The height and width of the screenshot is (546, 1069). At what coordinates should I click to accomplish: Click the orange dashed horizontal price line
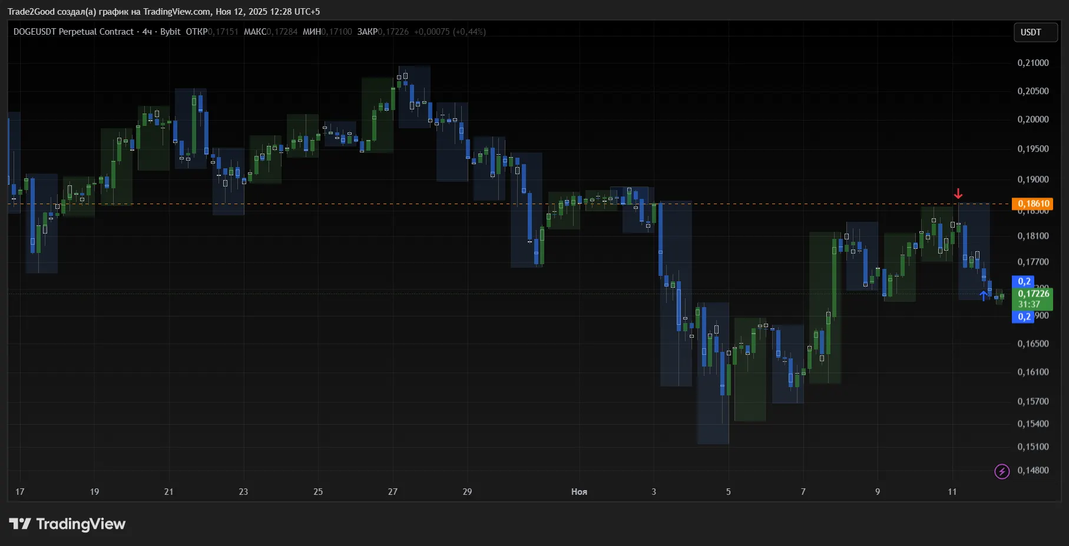(353, 204)
